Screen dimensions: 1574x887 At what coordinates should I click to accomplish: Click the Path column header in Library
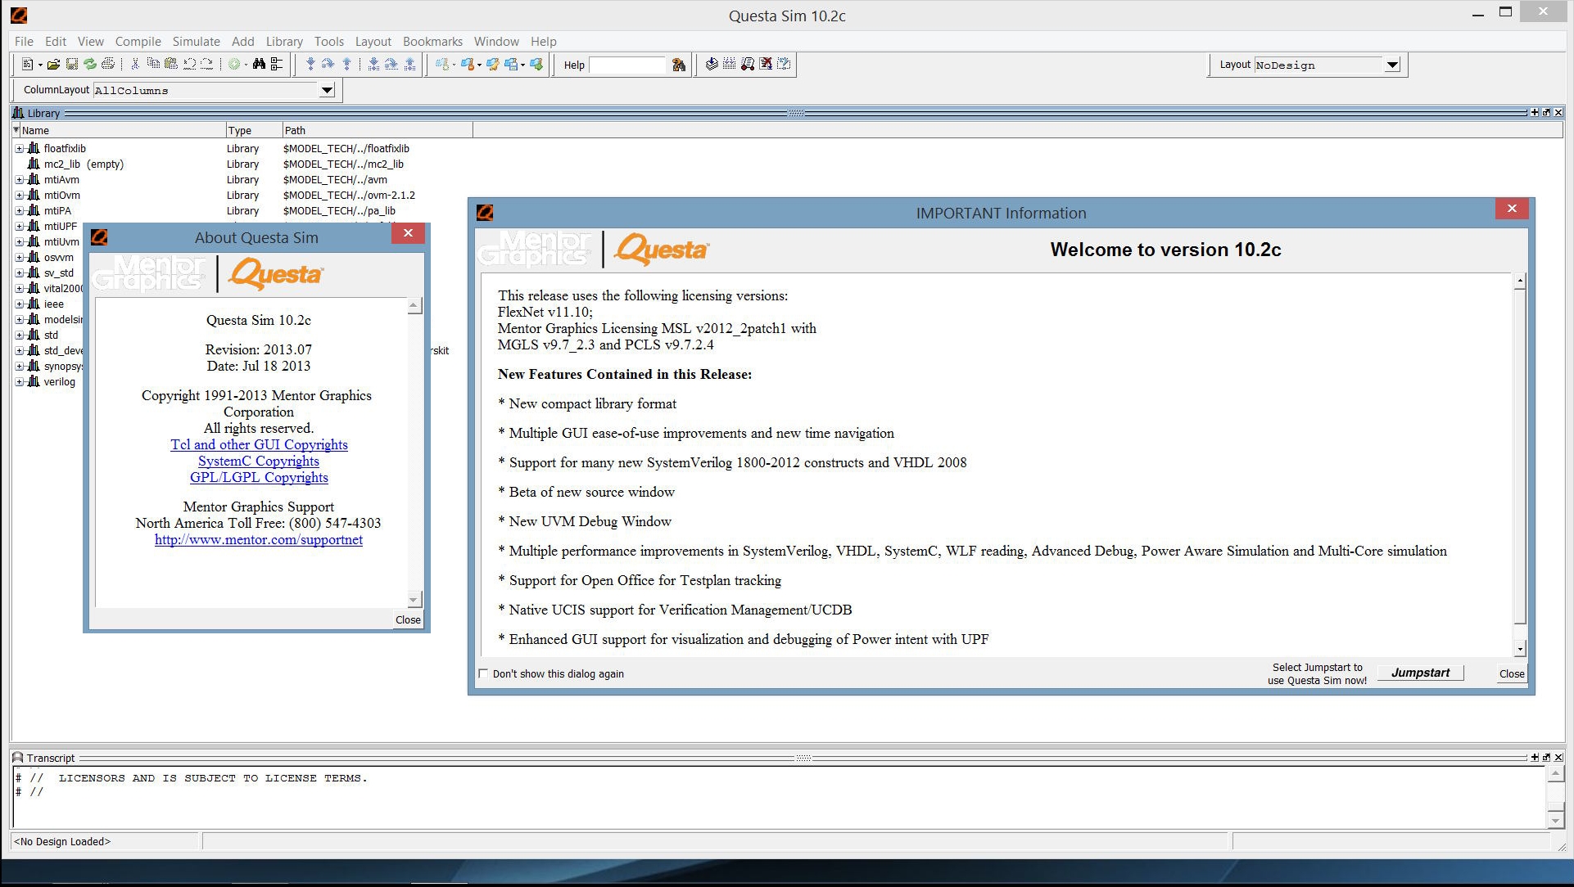(377, 130)
